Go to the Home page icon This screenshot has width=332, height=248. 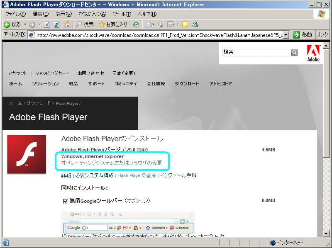coord(67,25)
